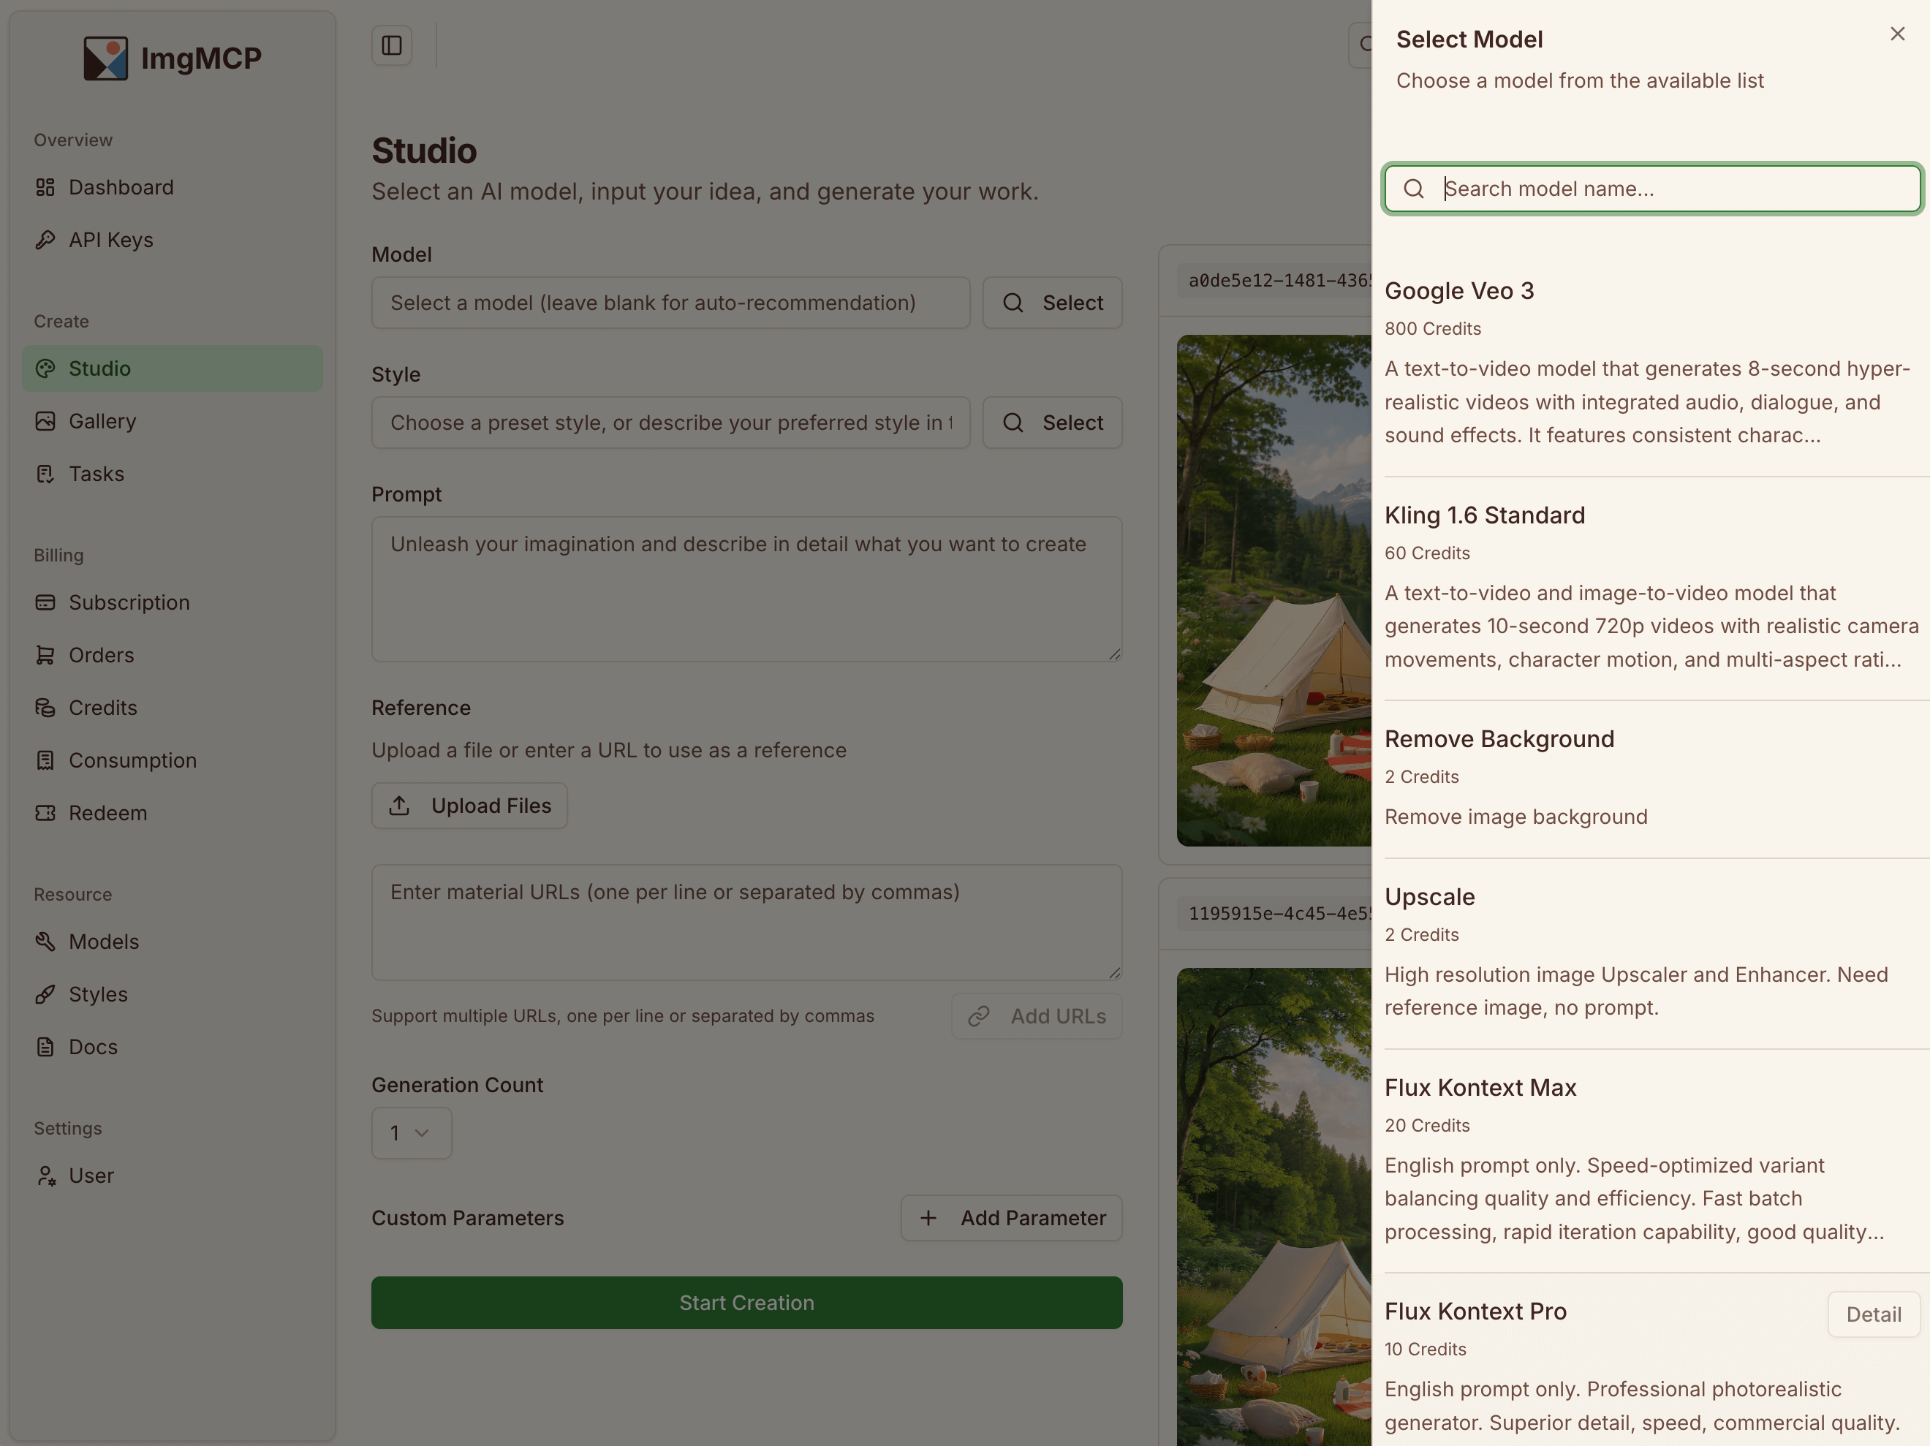Screen dimensions: 1930x1446
Task: Click the lower camping tent thumbnail
Action: (1274, 1207)
